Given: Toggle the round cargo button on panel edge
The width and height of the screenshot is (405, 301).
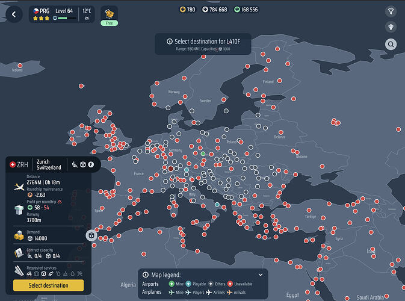Looking at the screenshot, I should point(91,235).
